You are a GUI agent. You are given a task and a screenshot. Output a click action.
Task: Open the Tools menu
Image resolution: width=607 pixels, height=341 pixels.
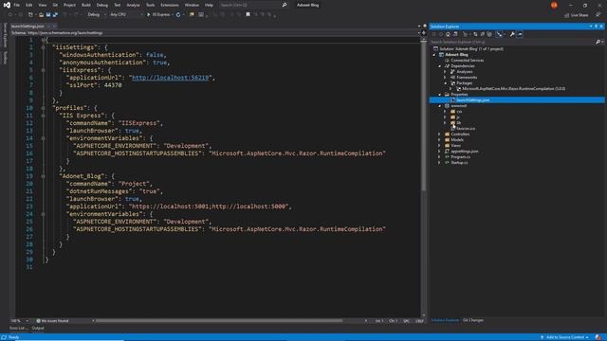point(150,5)
